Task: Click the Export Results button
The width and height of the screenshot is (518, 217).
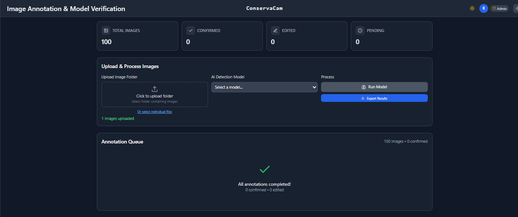Action: tap(374, 98)
